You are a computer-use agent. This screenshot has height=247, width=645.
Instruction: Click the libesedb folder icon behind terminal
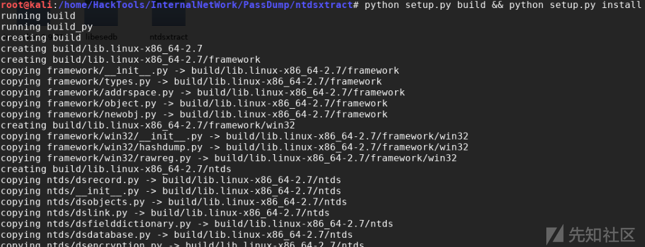(x=101, y=18)
